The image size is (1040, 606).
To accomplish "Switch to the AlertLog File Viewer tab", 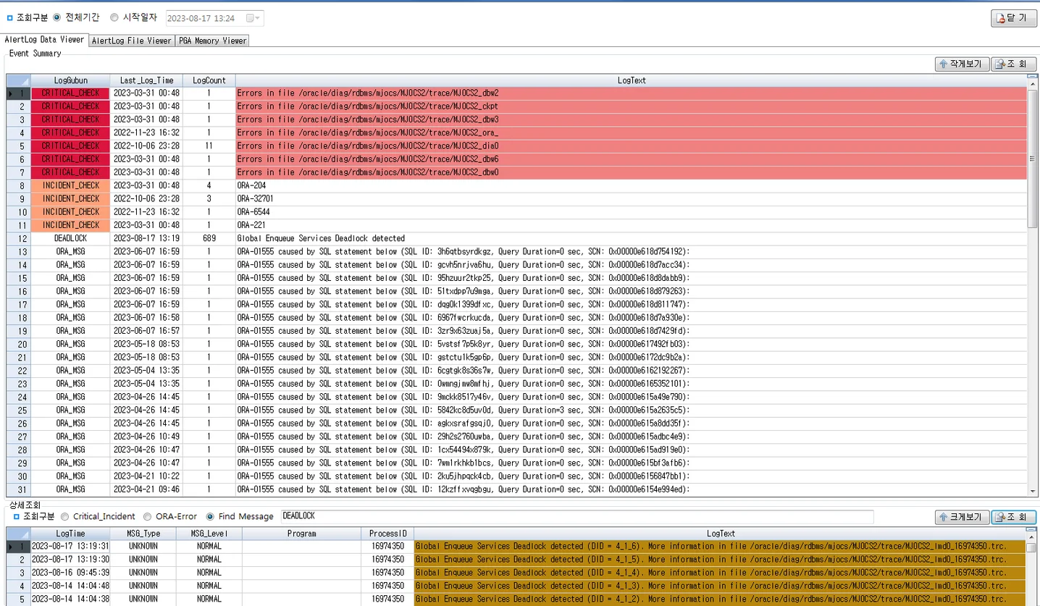I will point(131,41).
